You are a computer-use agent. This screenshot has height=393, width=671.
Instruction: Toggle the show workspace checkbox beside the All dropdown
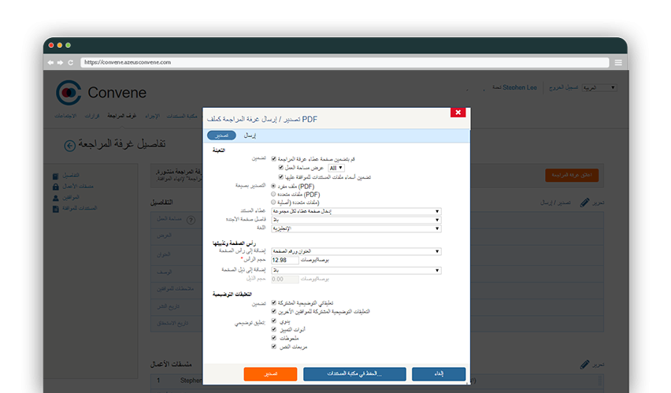pyautogui.click(x=281, y=168)
